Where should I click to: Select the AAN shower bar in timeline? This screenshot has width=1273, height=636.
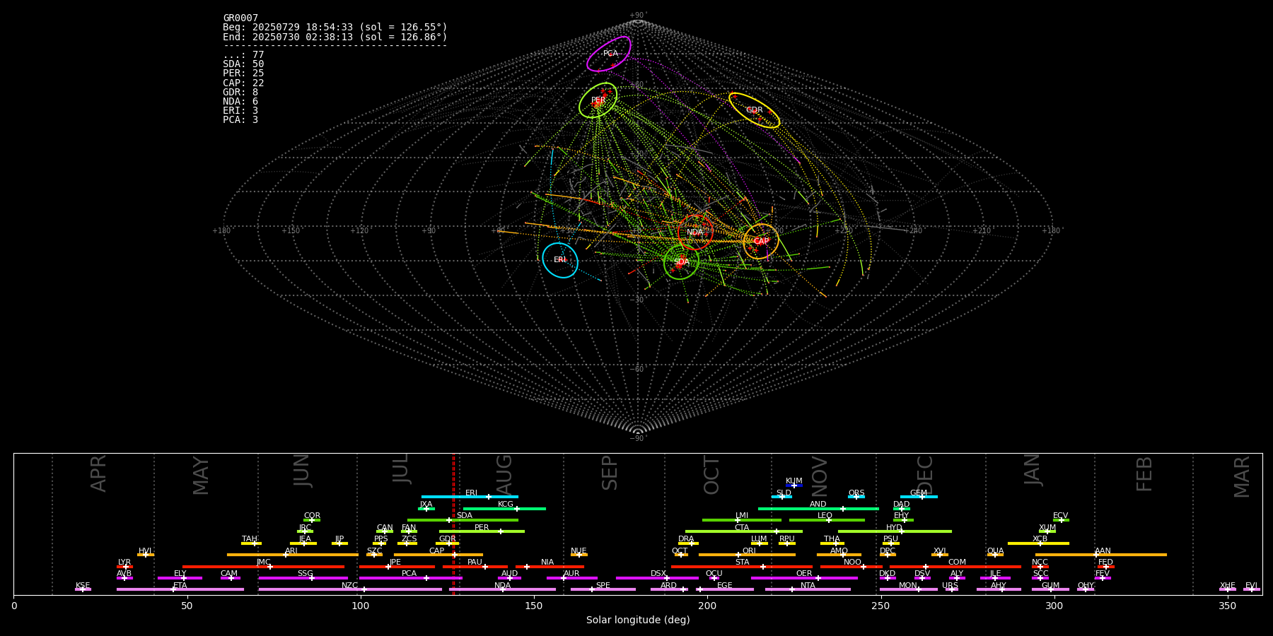coord(1101,555)
